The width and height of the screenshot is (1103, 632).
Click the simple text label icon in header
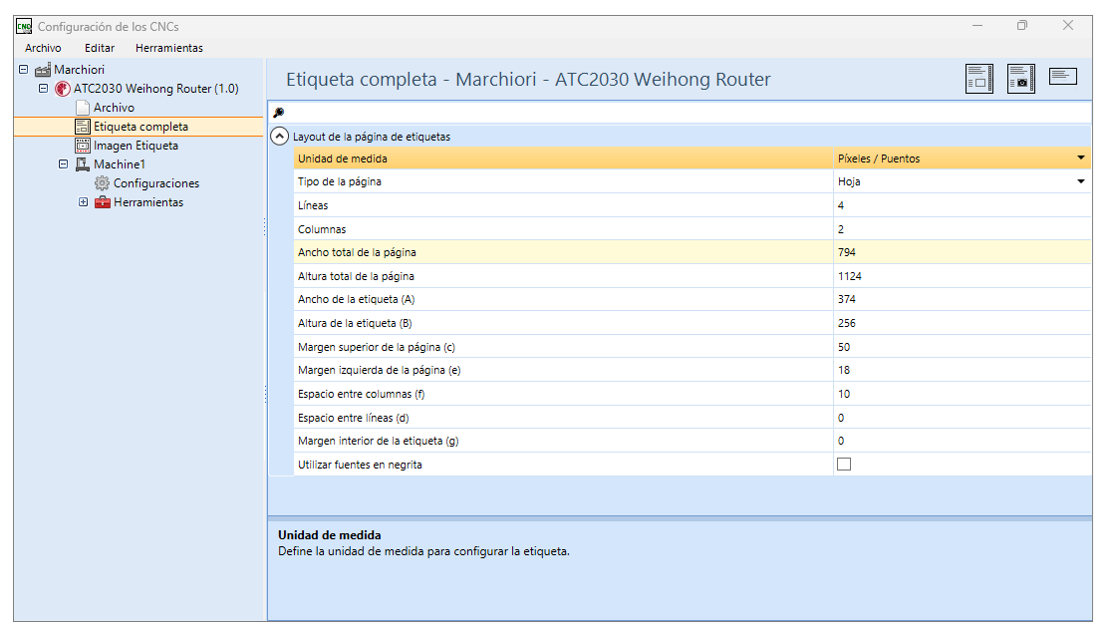(1063, 76)
